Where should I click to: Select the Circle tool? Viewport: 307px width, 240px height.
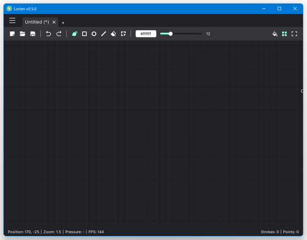[x=94, y=34]
